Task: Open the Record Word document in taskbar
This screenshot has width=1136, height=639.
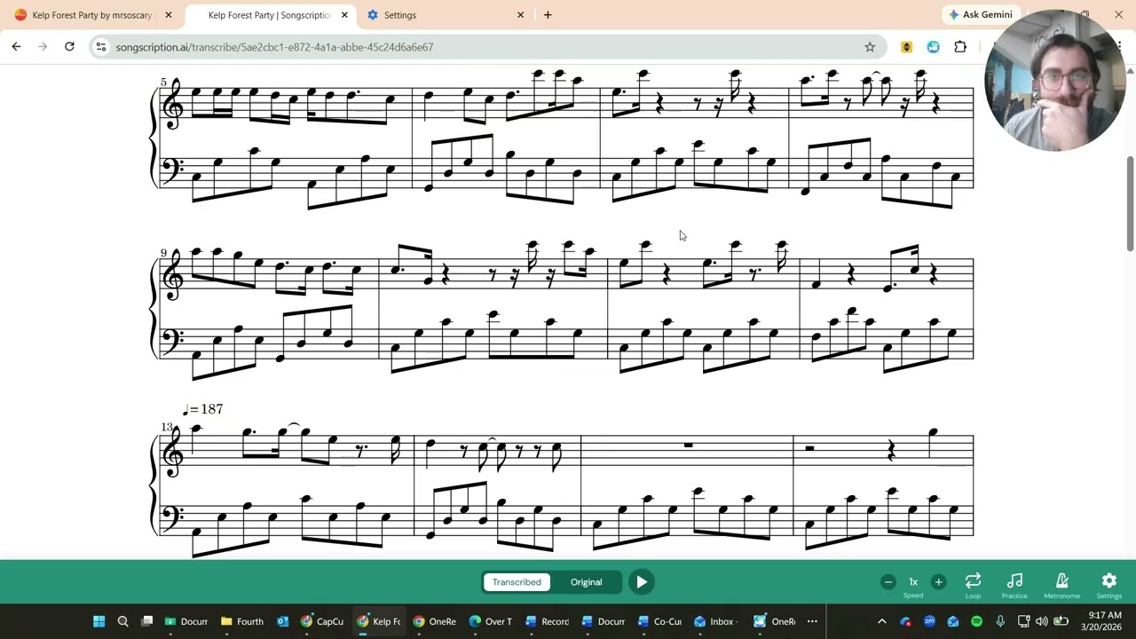Action: coord(546,621)
